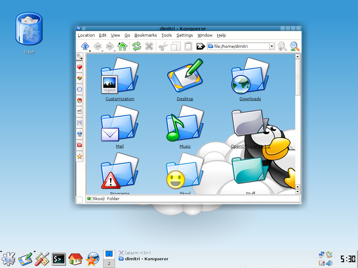The image size is (358, 268).
Task: Decrease icon size with zoom-out magnifier
Action: click(x=295, y=46)
